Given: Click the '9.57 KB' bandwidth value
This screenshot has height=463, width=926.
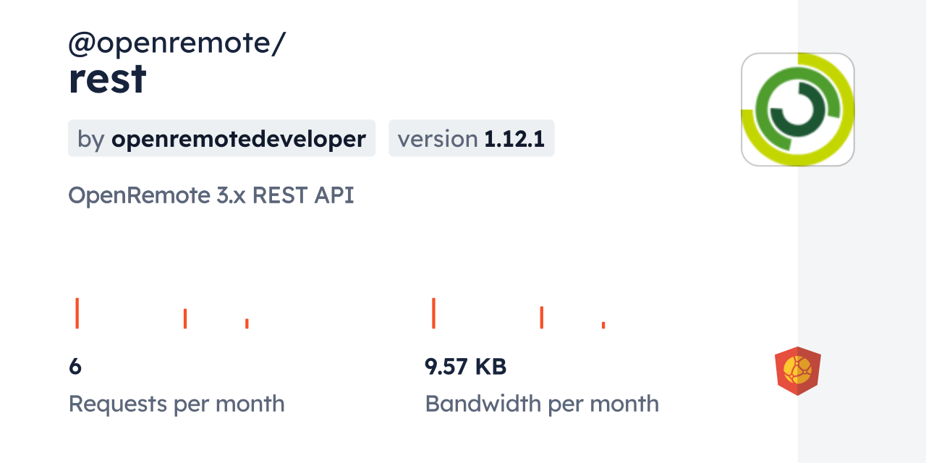Looking at the screenshot, I should click(x=465, y=367).
